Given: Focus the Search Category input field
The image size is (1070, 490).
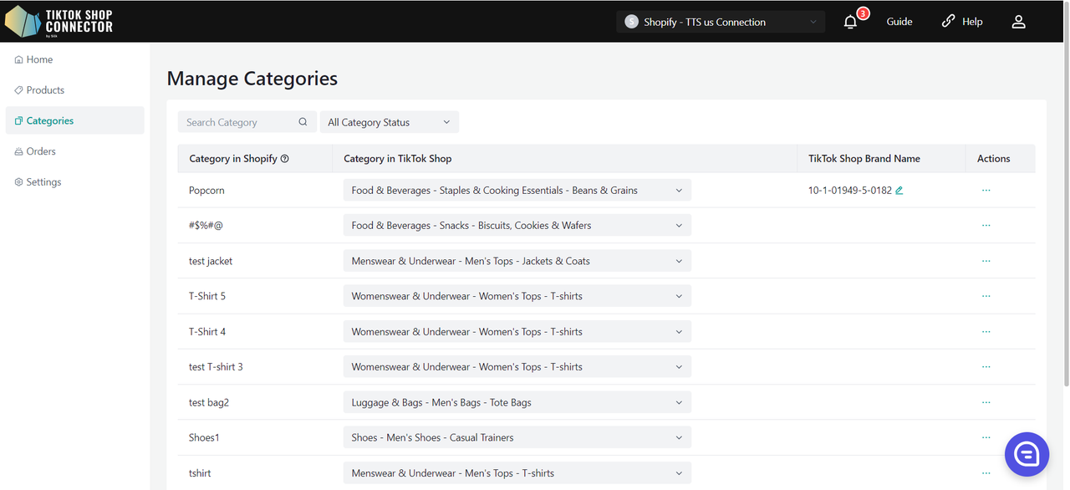Looking at the screenshot, I should pyautogui.click(x=238, y=122).
